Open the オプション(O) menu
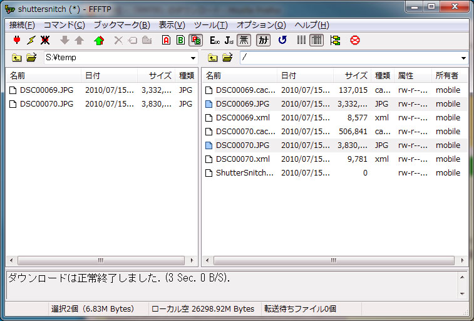474x321 pixels. (x=261, y=25)
